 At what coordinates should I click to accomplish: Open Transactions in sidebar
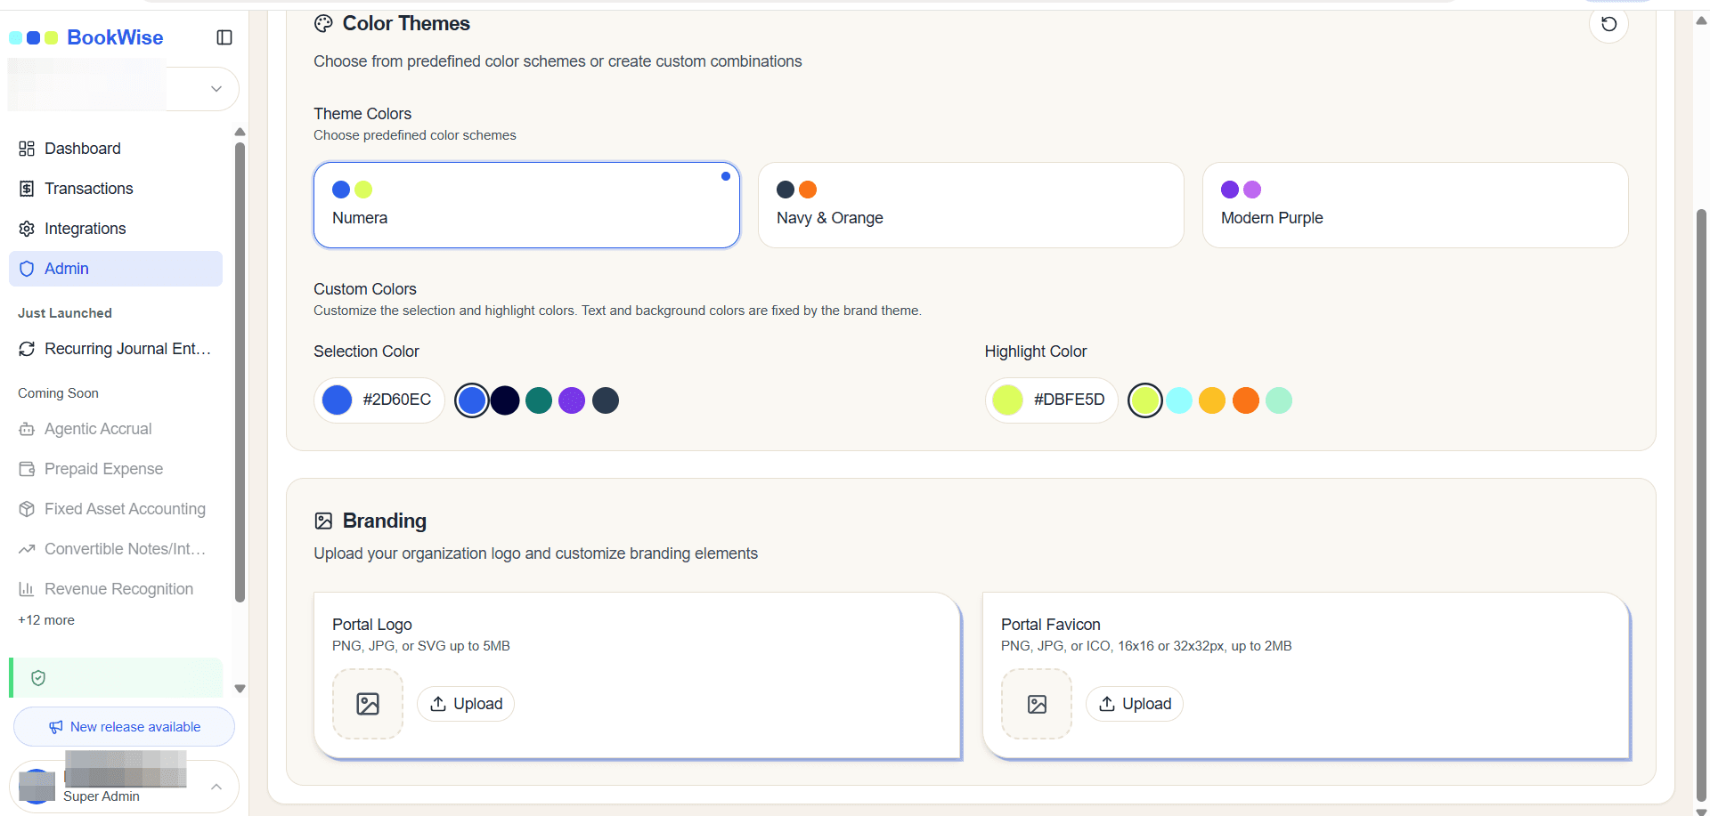pos(116,189)
